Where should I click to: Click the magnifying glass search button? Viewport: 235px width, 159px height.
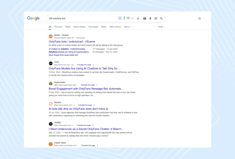[x=161, y=18]
